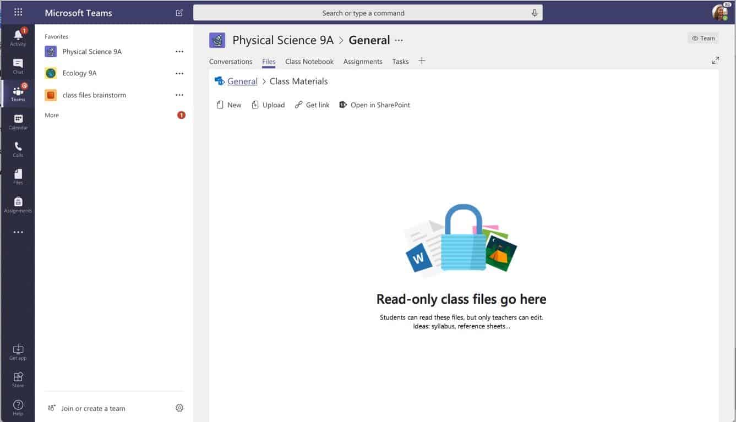Click the Store icon
Screen dimensions: 736x422
[x=18, y=379]
